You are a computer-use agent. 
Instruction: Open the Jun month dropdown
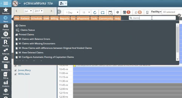click(x=28, y=11)
